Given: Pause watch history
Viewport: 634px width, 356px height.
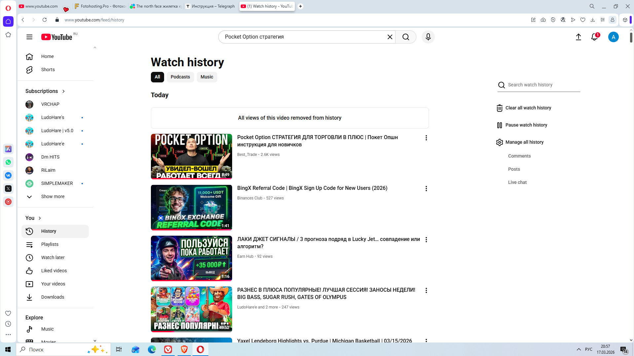Looking at the screenshot, I should [x=526, y=125].
